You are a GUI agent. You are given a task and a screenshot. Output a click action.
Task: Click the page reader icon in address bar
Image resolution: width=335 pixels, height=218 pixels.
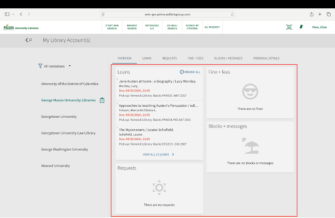103,14
